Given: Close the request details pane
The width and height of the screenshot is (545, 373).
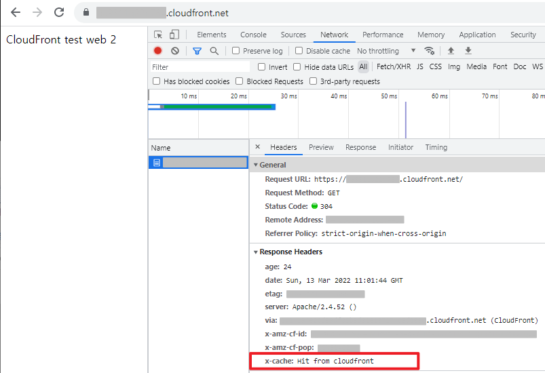Looking at the screenshot, I should (x=257, y=147).
